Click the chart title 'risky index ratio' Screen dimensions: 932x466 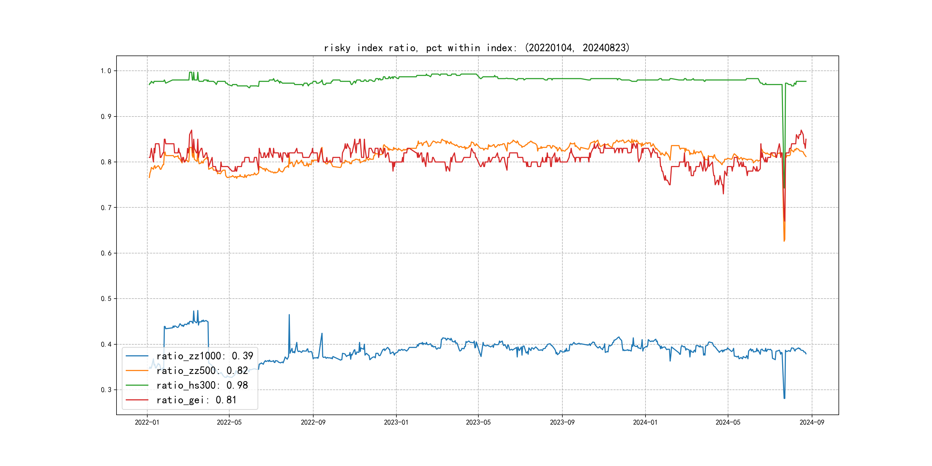pos(476,48)
